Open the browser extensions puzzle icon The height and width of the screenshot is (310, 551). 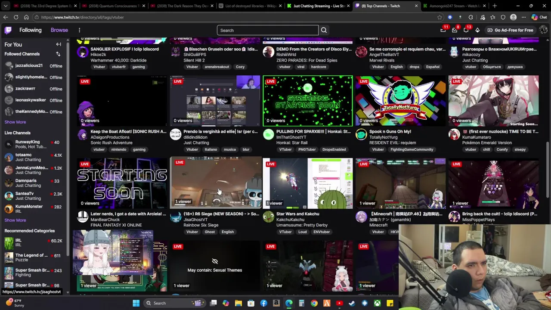[471, 17]
